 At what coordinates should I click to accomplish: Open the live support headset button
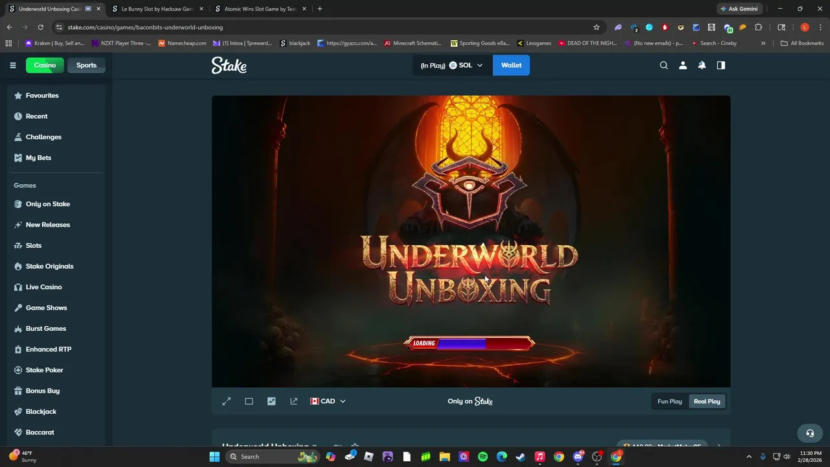point(810,433)
